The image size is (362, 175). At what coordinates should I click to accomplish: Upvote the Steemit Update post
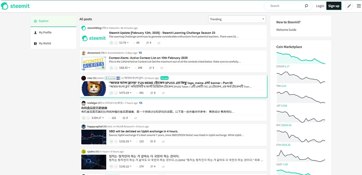(111, 43)
